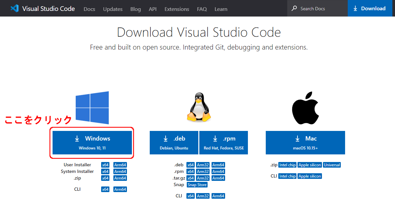Download the .rpm Red Hat package
The height and width of the screenshot is (203, 395).
(x=223, y=142)
